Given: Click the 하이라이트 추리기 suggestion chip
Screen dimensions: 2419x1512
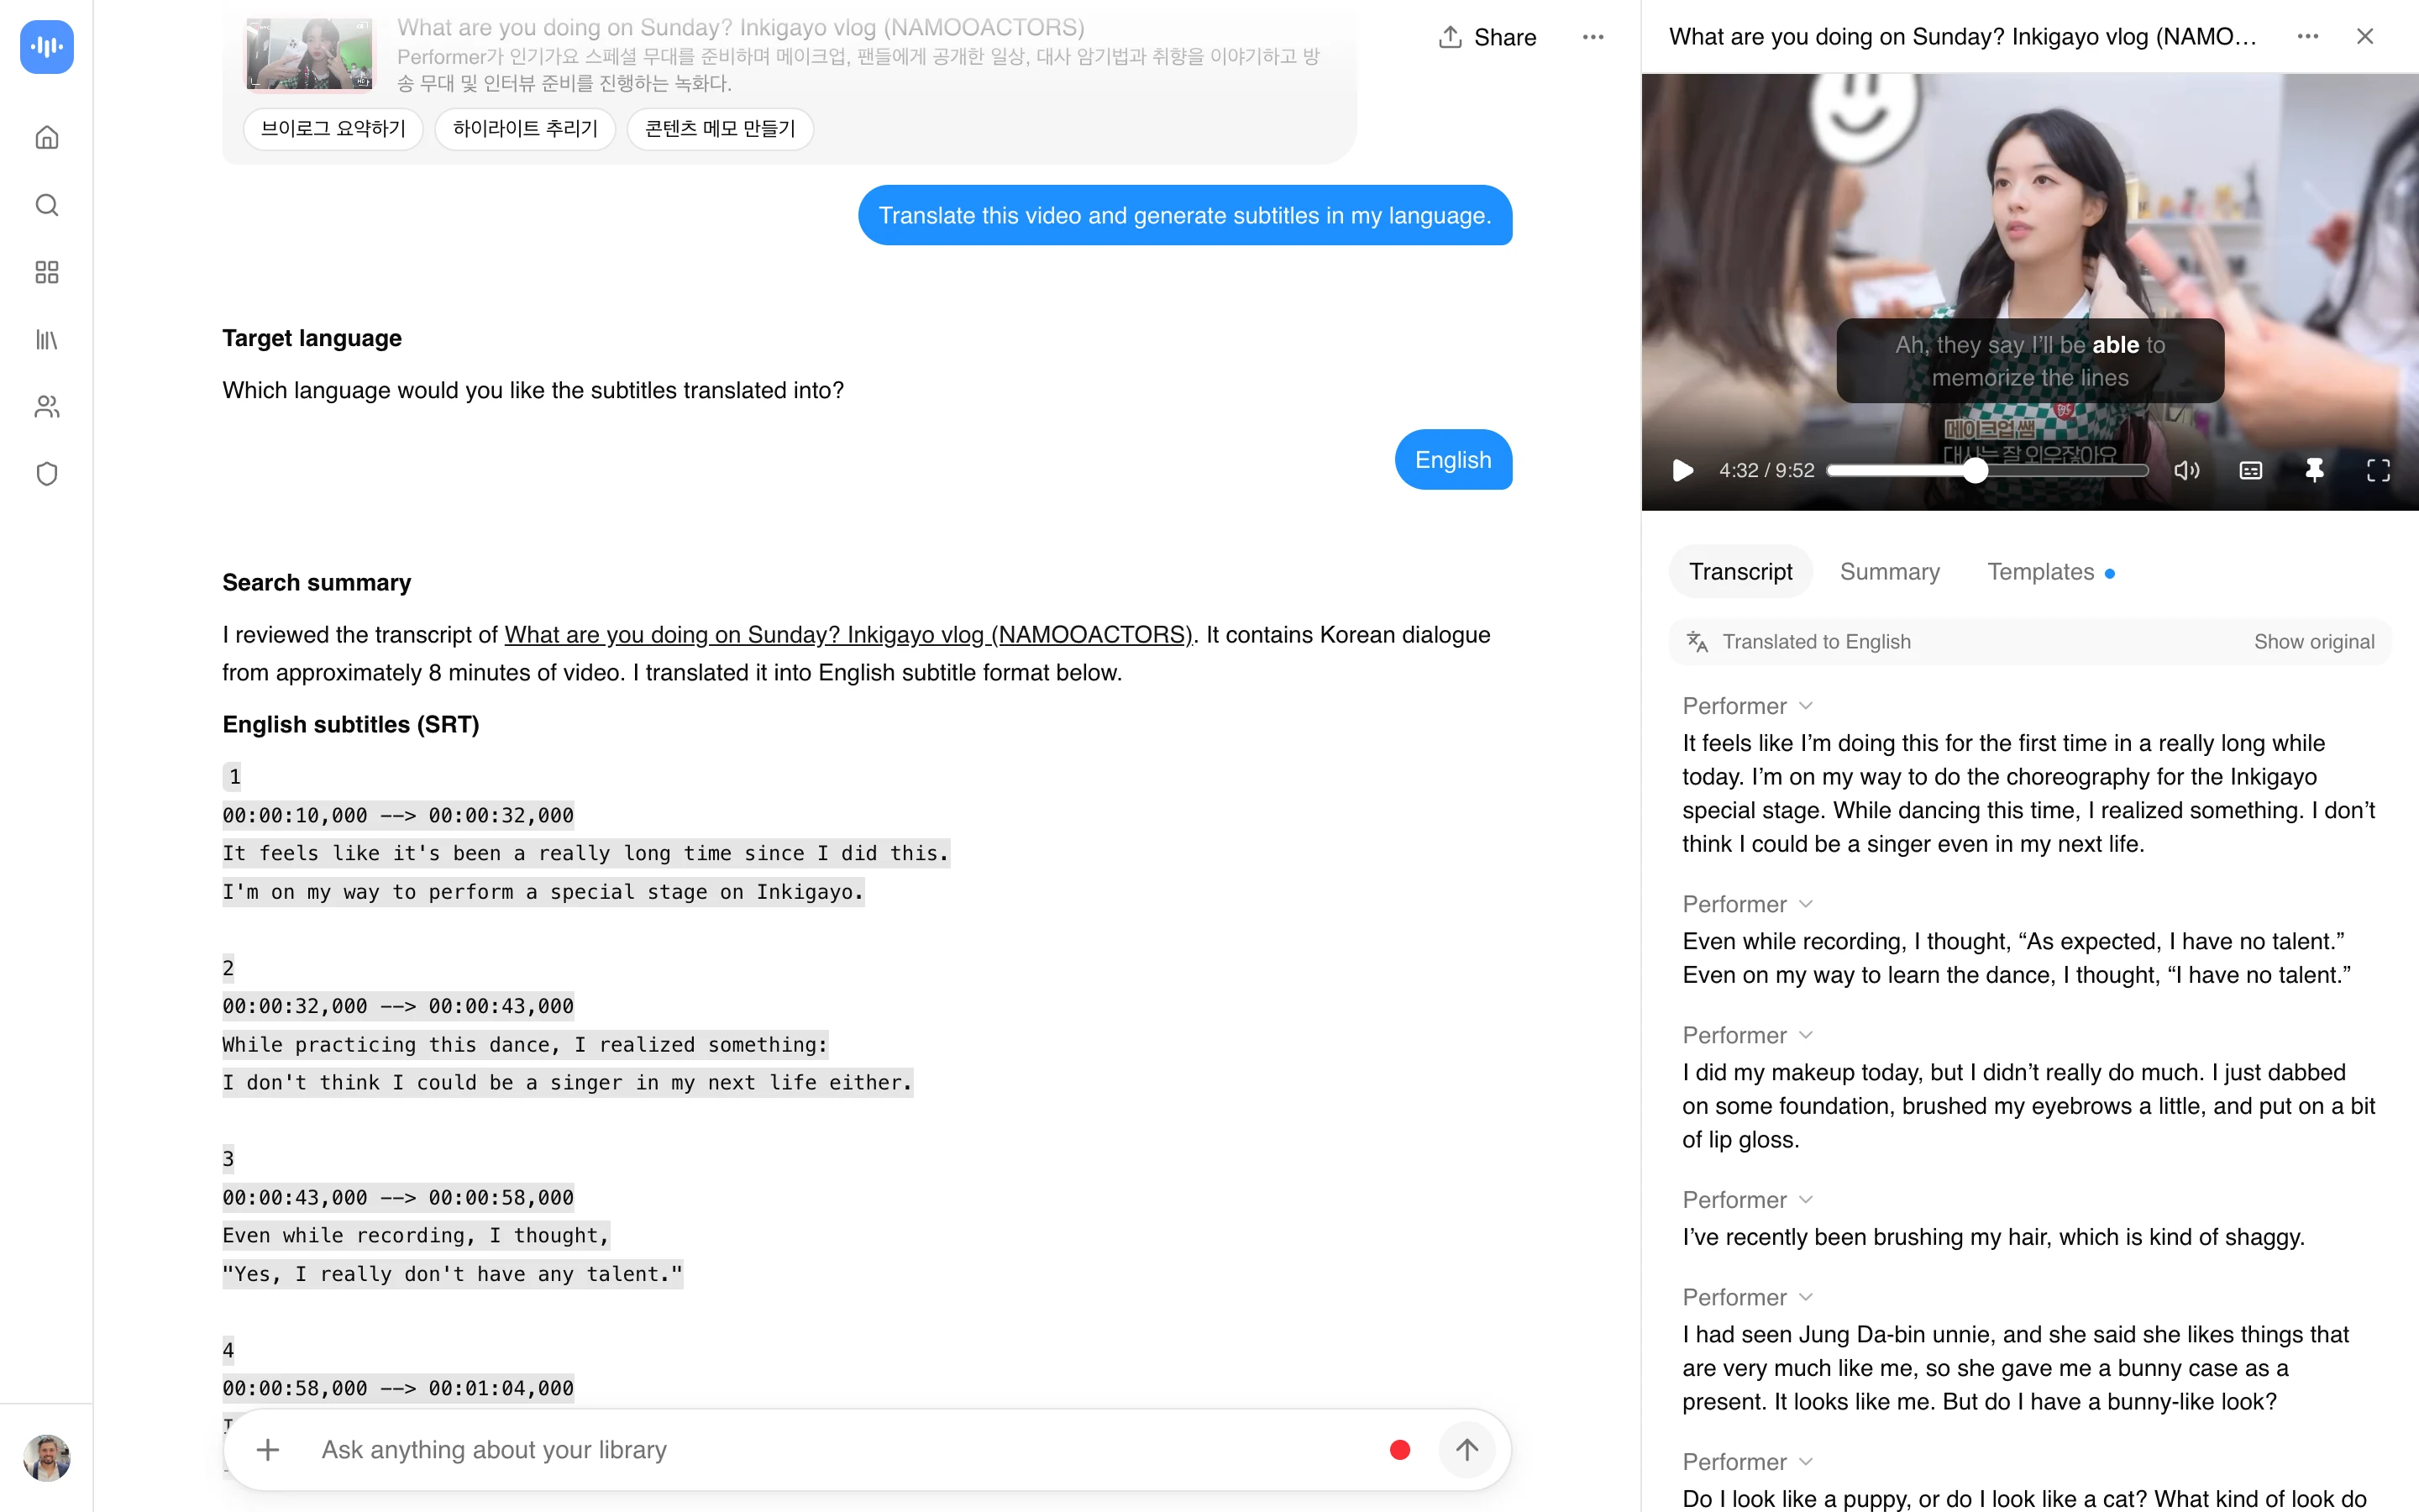Looking at the screenshot, I should pos(525,129).
